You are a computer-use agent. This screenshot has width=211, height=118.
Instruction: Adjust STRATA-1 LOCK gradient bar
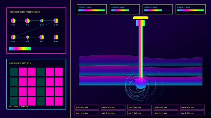coord(92,10)
